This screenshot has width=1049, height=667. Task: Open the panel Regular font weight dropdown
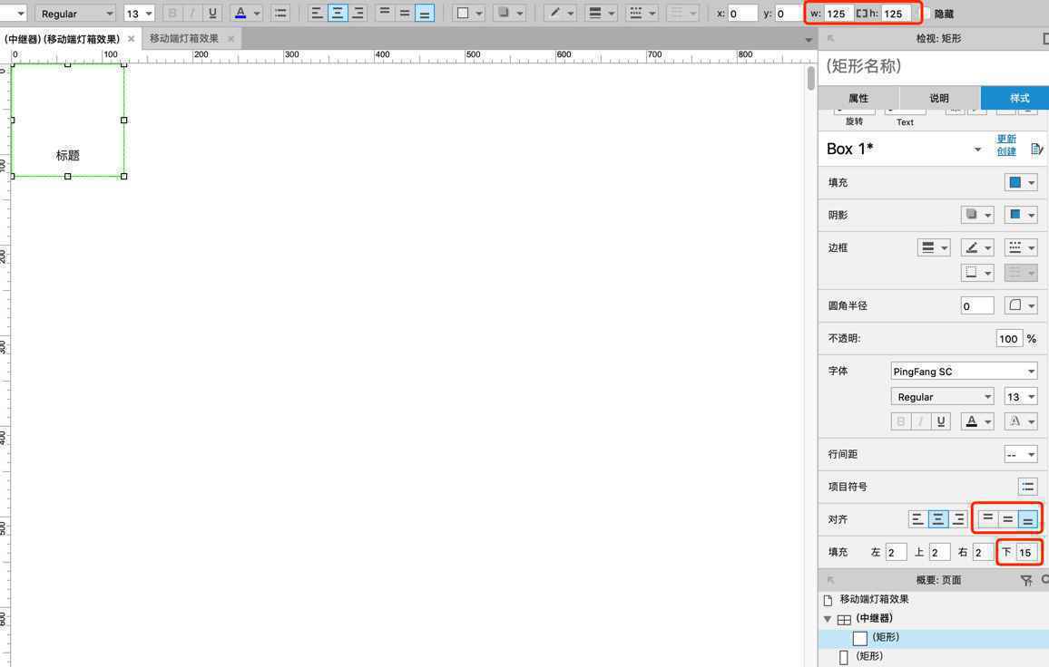(x=942, y=396)
